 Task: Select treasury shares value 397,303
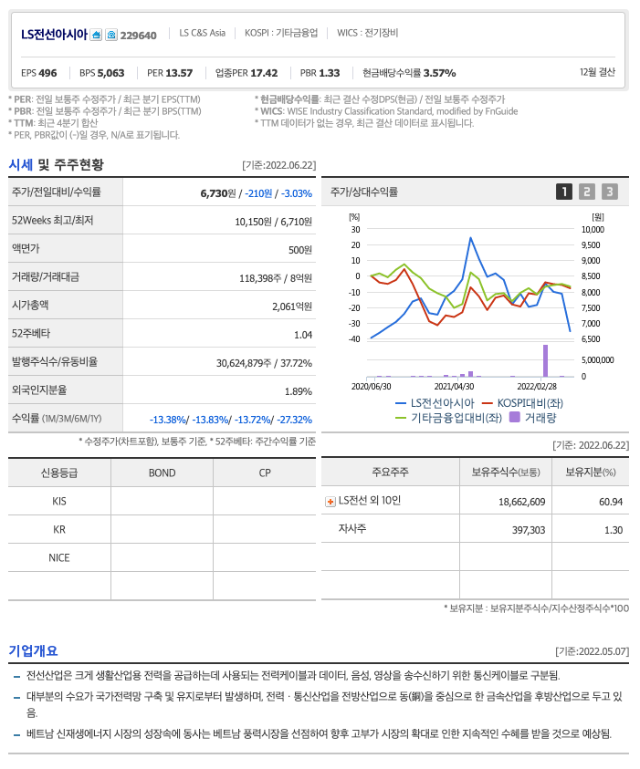[529, 530]
